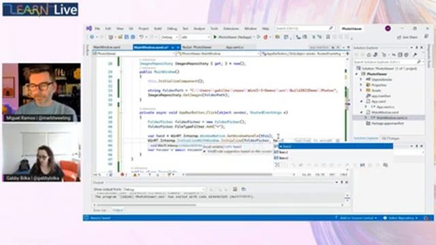The width and height of the screenshot is (436, 245).
Task: Open the File menu
Action: [97, 29]
